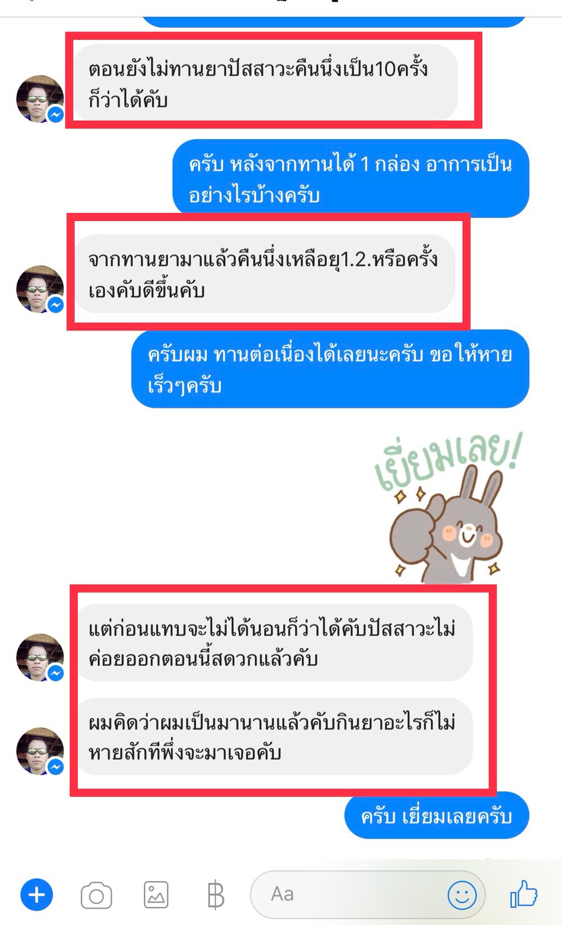Click the Aa message input field
Image resolution: width=562 pixels, height=925 pixels.
click(368, 895)
